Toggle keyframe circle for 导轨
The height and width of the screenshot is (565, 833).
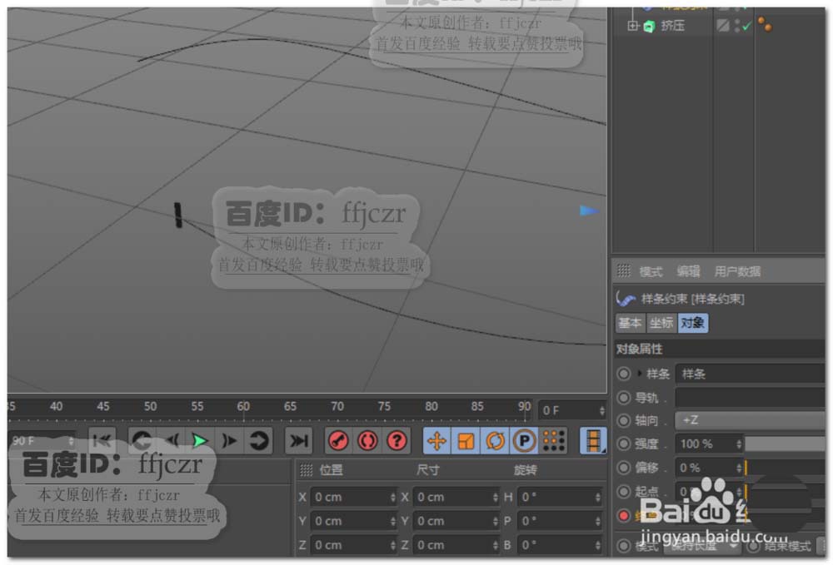point(624,398)
